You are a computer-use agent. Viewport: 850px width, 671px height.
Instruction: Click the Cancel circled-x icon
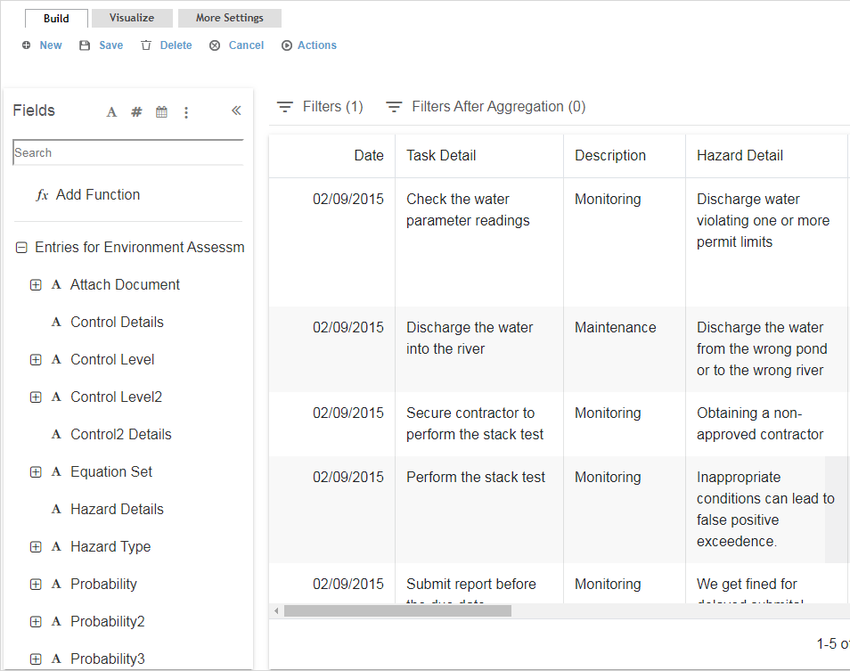(215, 45)
